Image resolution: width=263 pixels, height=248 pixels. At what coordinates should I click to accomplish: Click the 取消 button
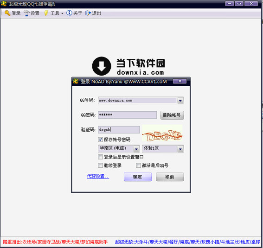tap(170, 177)
